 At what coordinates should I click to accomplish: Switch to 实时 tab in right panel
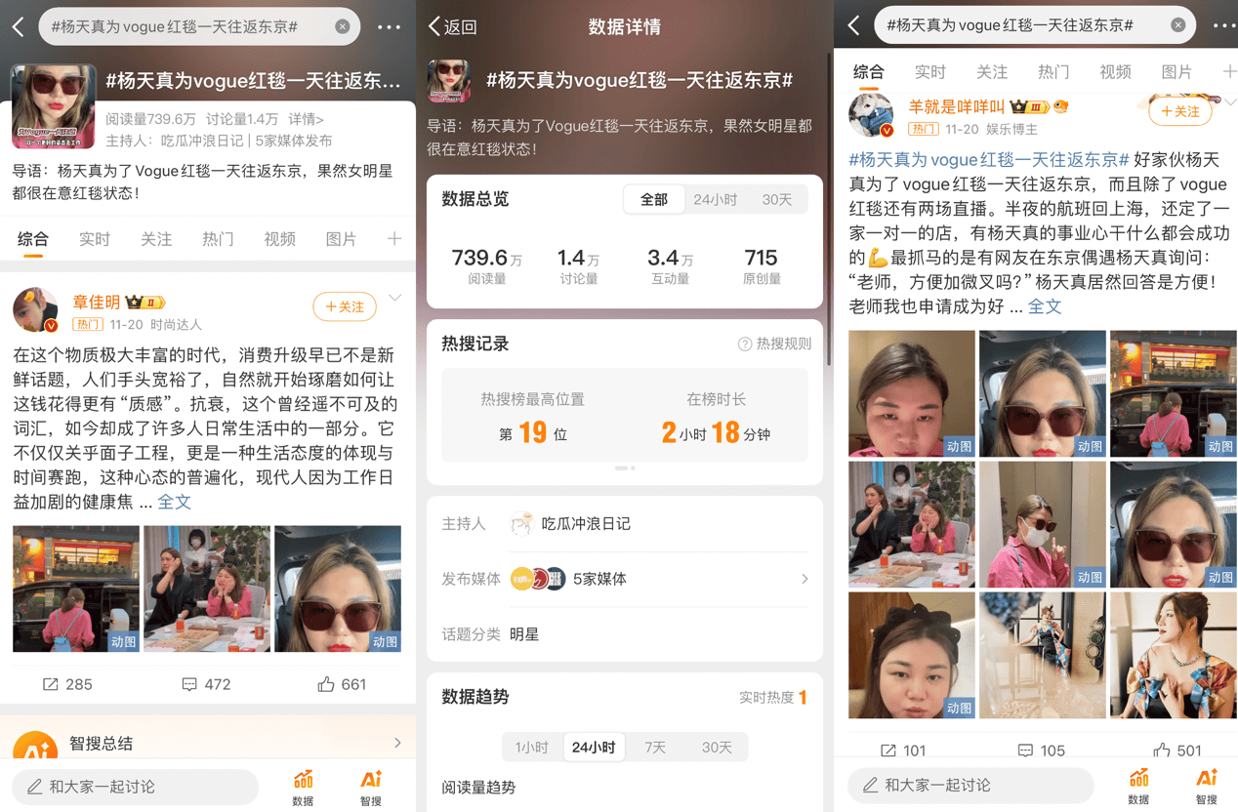(930, 71)
